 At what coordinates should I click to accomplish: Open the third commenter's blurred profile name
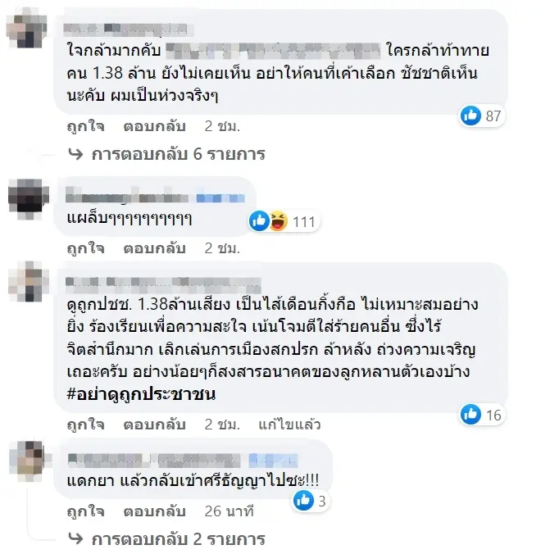pos(163,284)
